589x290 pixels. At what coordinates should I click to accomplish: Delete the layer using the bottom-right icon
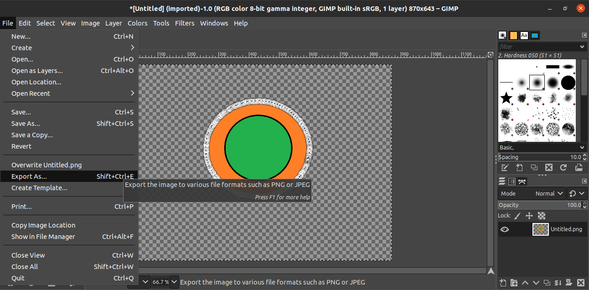coord(580,283)
